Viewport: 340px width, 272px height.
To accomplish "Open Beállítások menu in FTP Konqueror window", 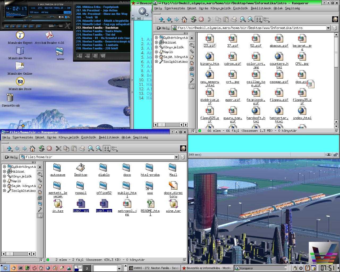I will point(261,8).
